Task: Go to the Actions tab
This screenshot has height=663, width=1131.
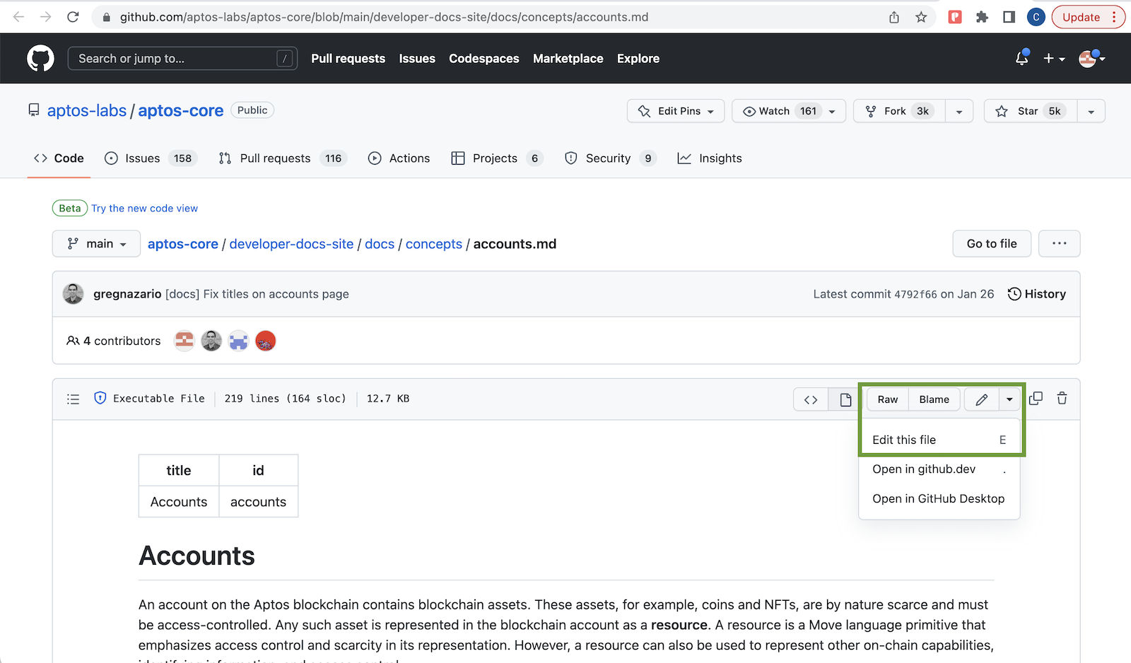Action: [x=399, y=158]
